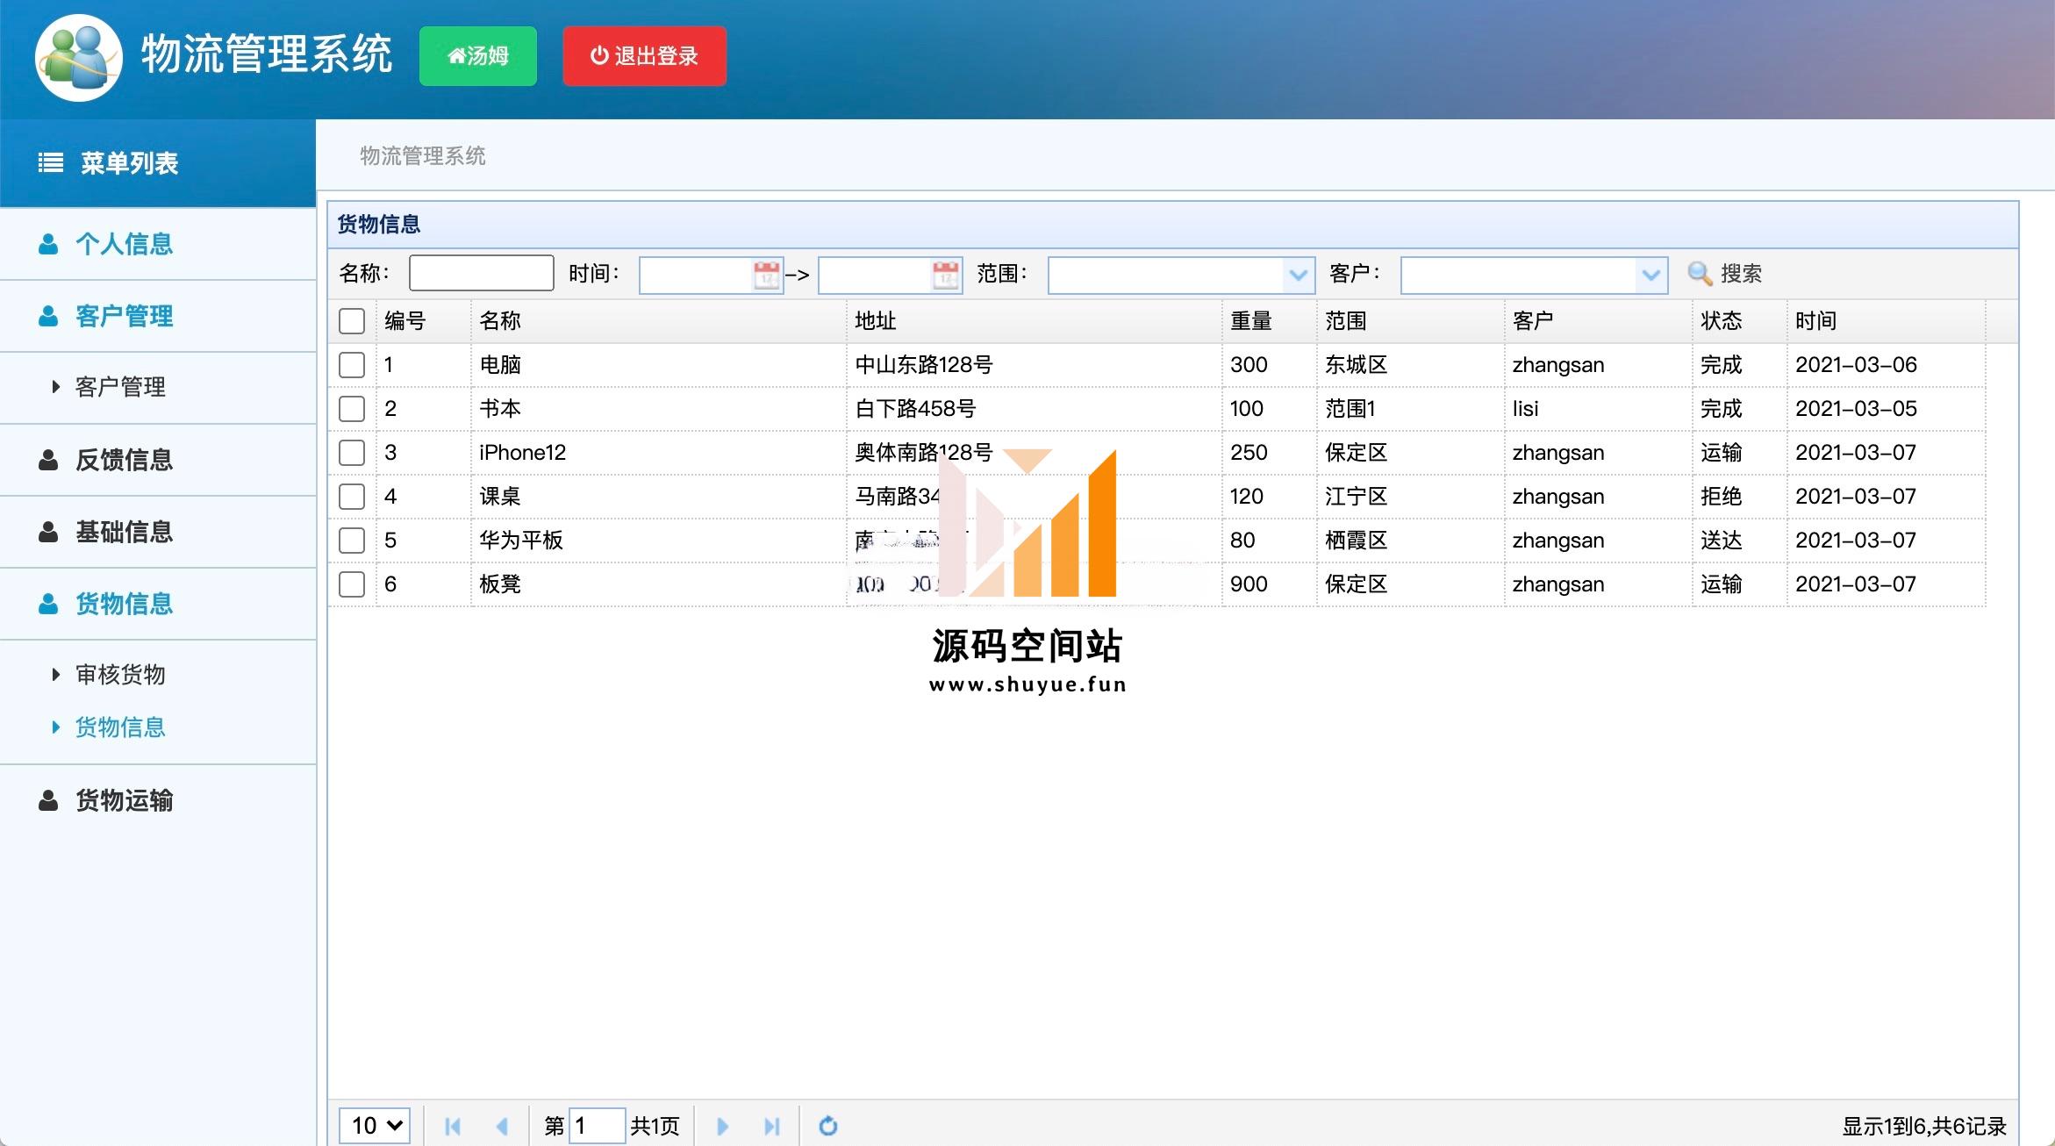Refresh the cargo table
This screenshot has width=2055, height=1146.
click(x=827, y=1126)
